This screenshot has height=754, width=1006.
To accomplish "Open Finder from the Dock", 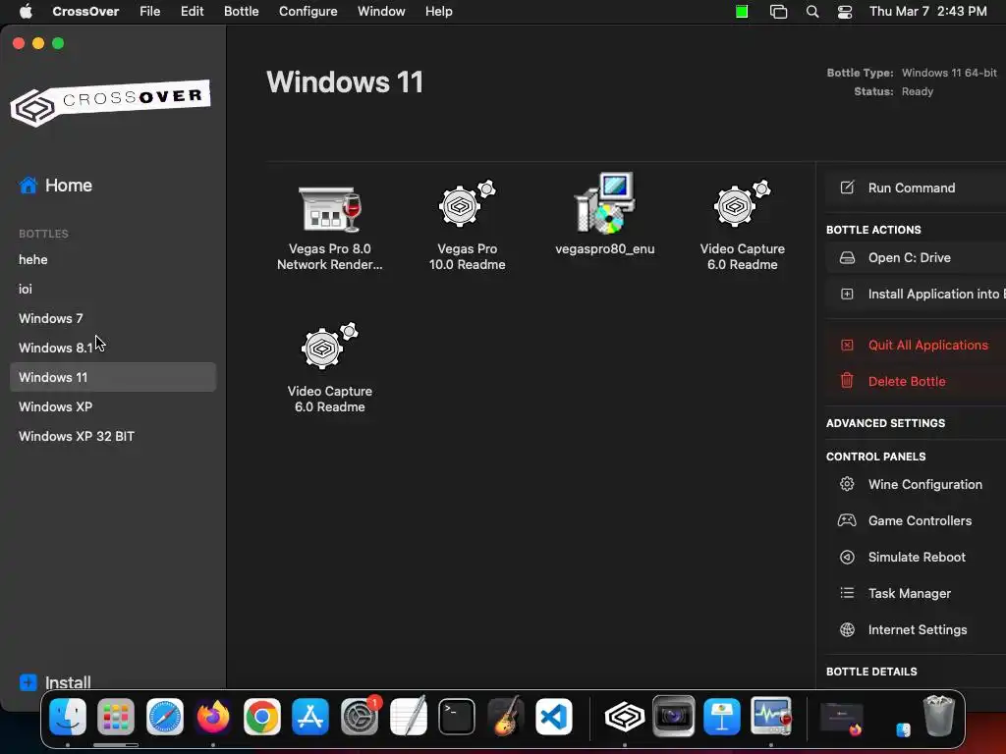I will (68, 717).
